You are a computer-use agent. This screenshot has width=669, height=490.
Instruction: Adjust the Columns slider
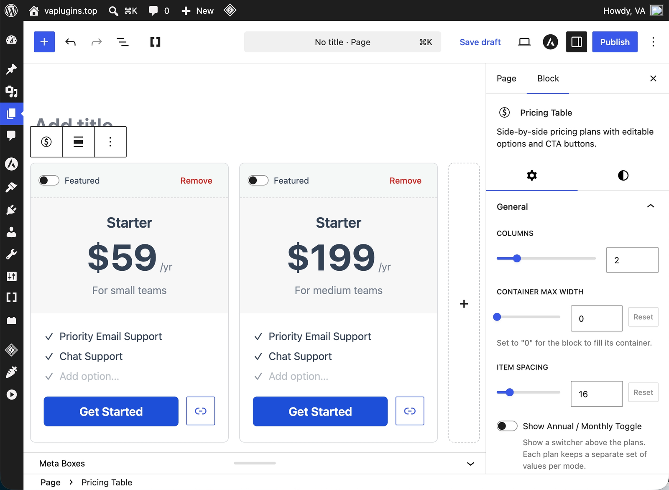tap(546, 259)
